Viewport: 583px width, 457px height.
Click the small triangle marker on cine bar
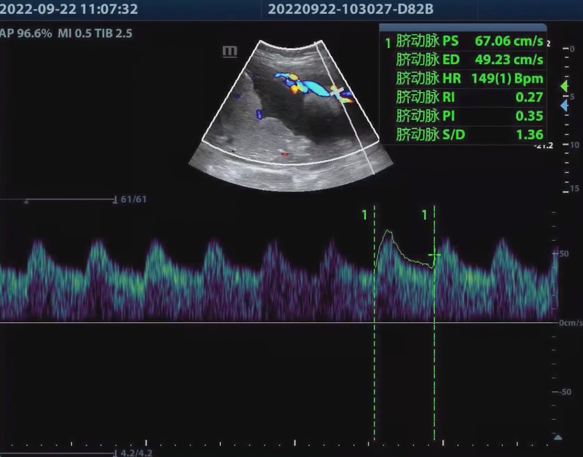click(x=26, y=202)
